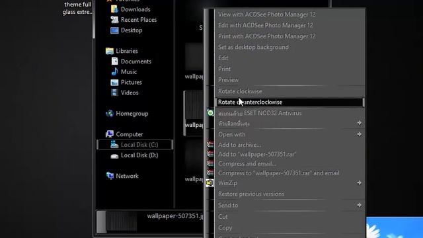Screen dimensions: 423x238
Task: Click the selected wallpaper thumbnail in file list
Action: coord(194,104)
